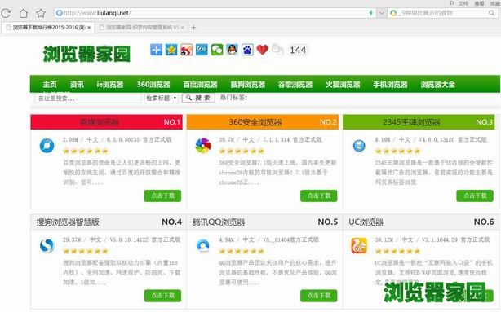
Task: Download 2345王牌浏览器 with its 点击下载 button
Action: [x=475, y=196]
